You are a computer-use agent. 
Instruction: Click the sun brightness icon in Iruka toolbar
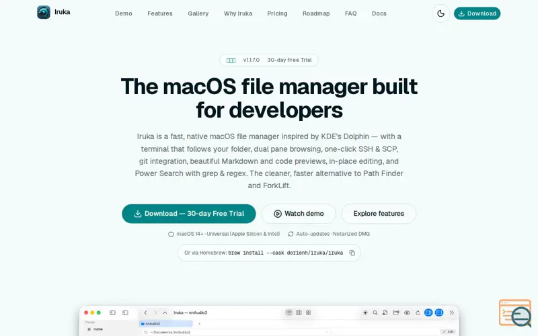pos(365,312)
